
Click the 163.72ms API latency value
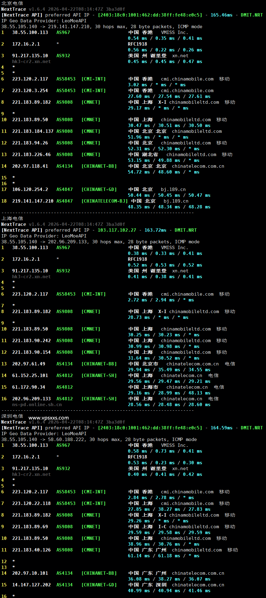tap(155, 230)
